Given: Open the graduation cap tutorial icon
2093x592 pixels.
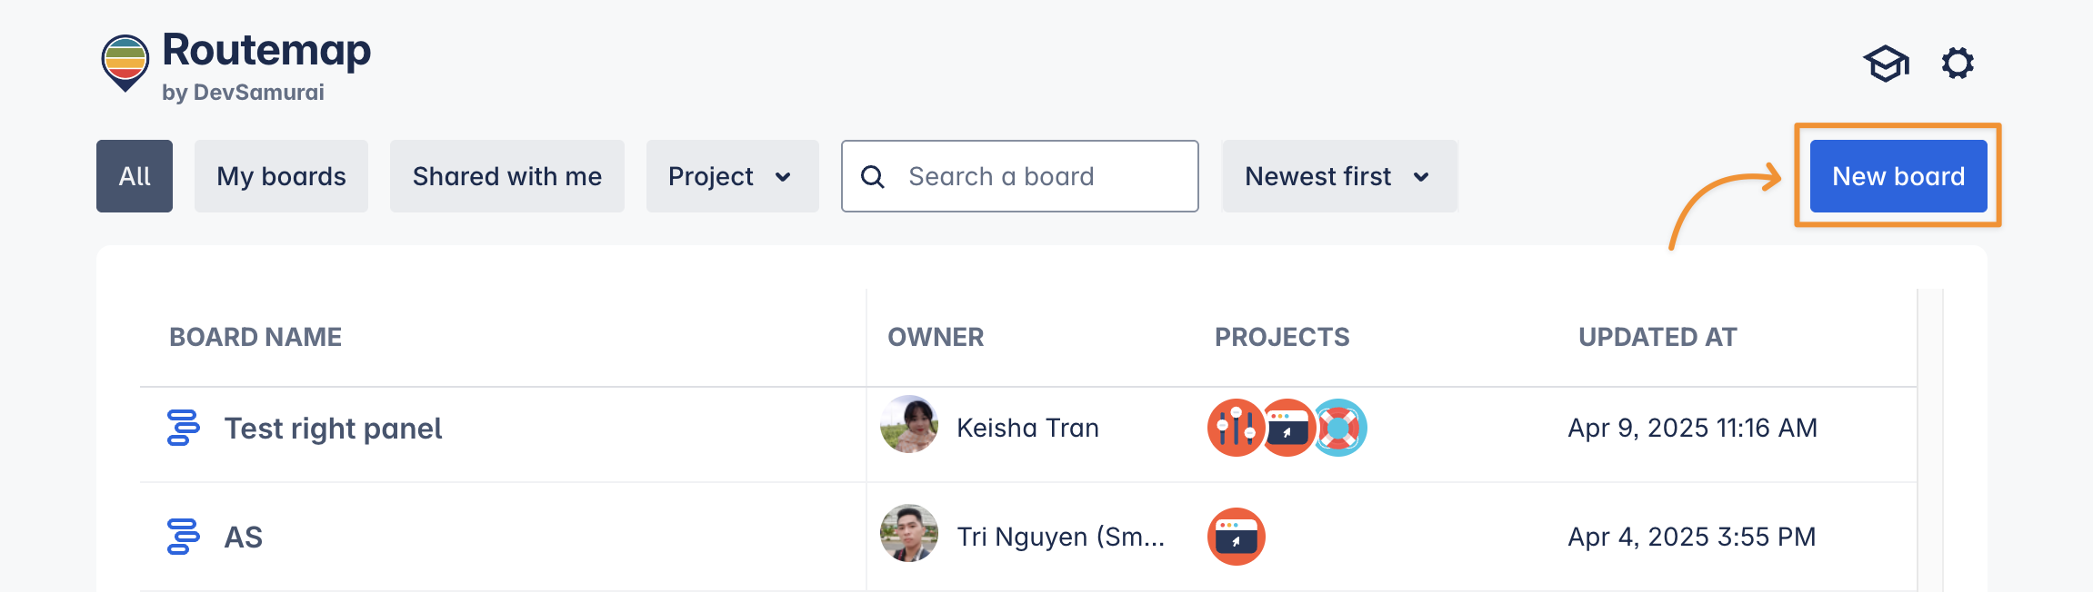Looking at the screenshot, I should click(x=1886, y=64).
